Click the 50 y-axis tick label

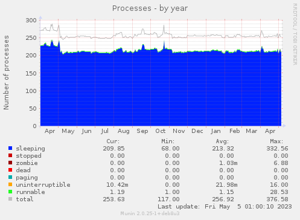coord(33,108)
